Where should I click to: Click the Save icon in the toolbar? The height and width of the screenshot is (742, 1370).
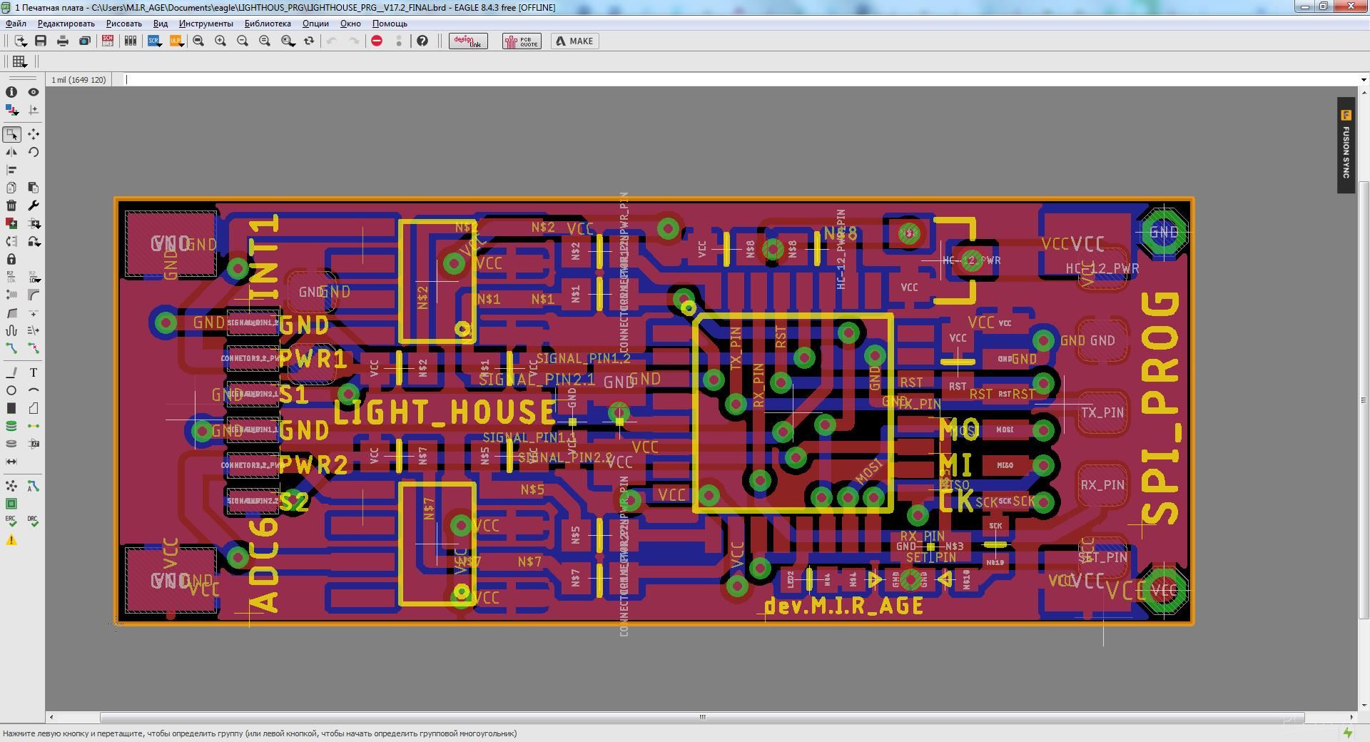point(41,41)
